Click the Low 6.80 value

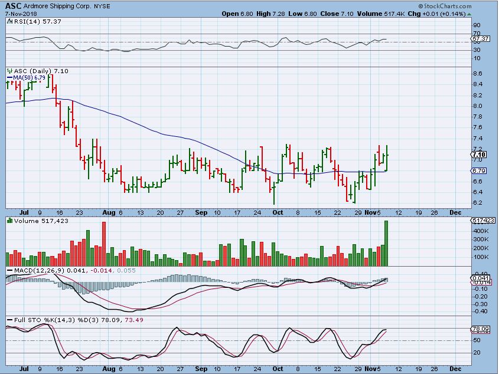[x=303, y=14]
